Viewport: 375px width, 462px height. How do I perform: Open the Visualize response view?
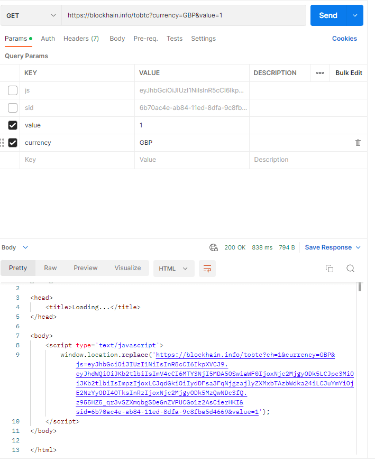pos(127,268)
